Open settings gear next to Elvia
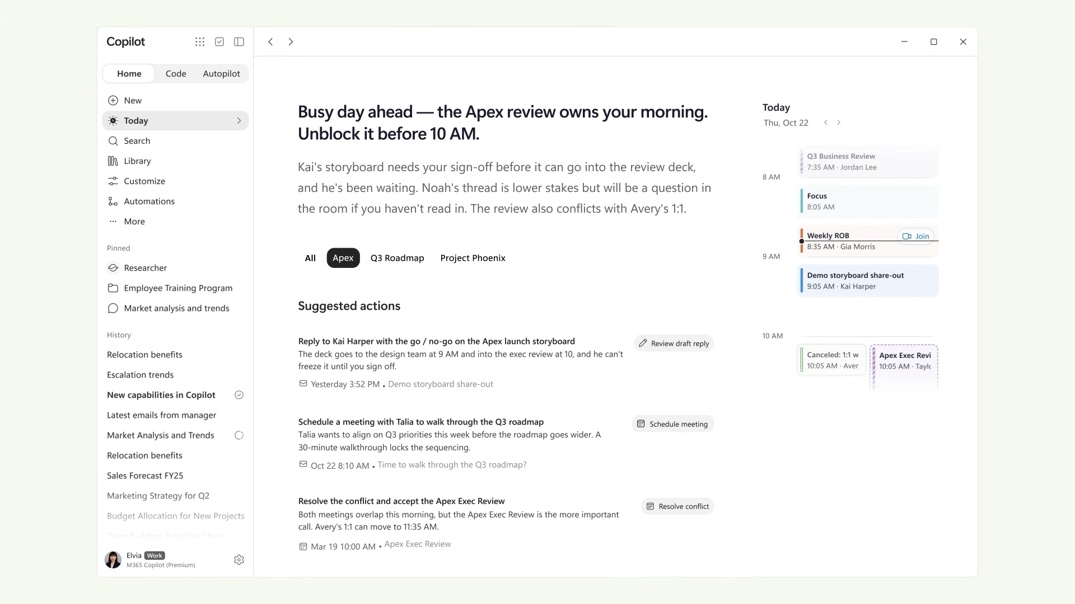 point(239,560)
